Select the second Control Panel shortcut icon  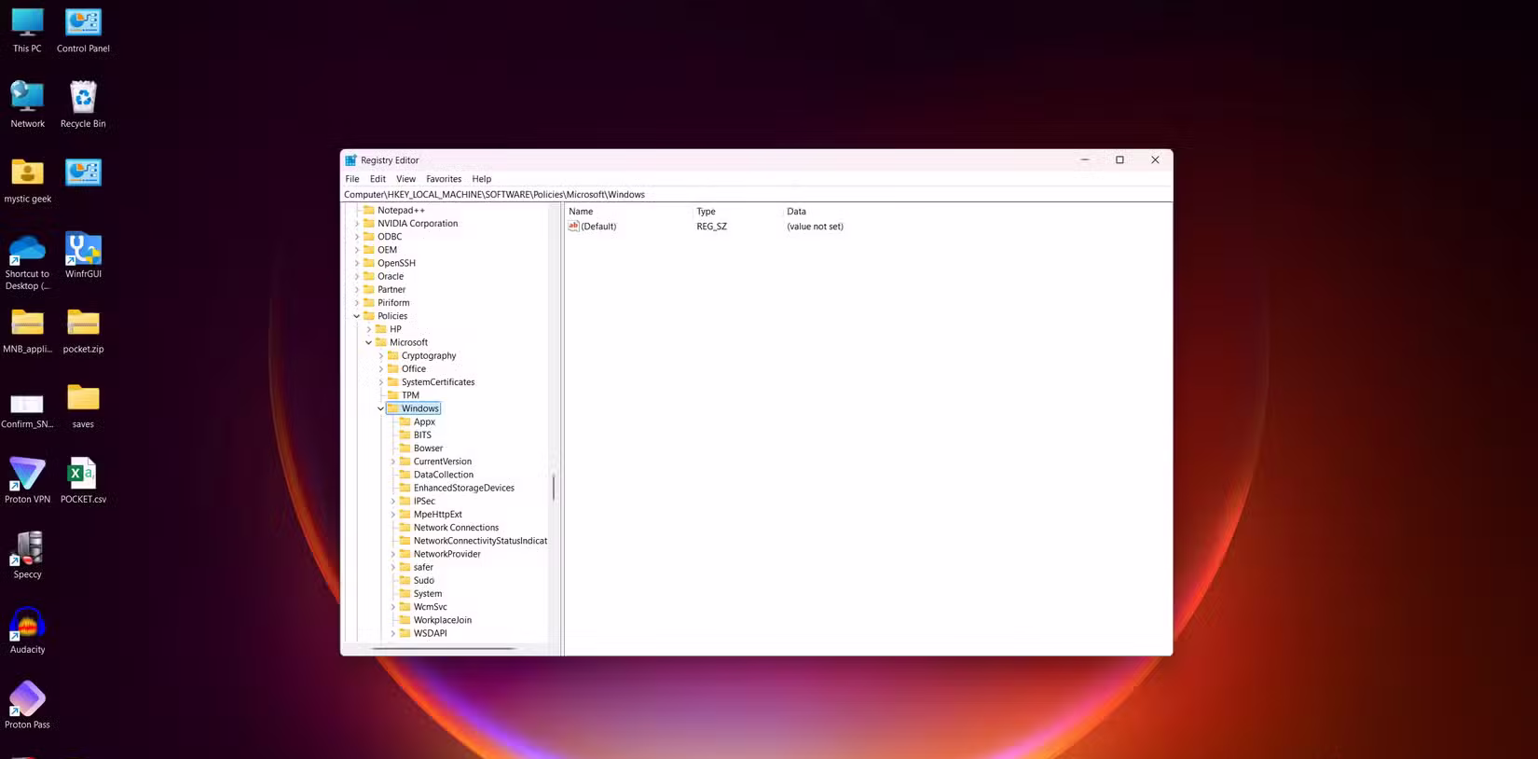83,172
